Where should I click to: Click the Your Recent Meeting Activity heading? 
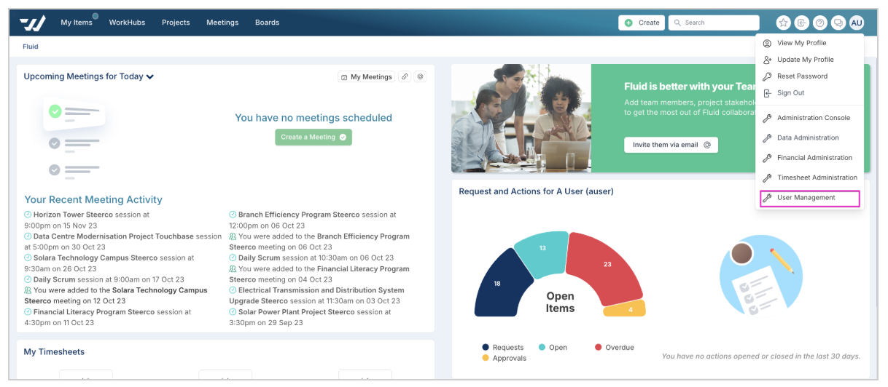point(93,199)
